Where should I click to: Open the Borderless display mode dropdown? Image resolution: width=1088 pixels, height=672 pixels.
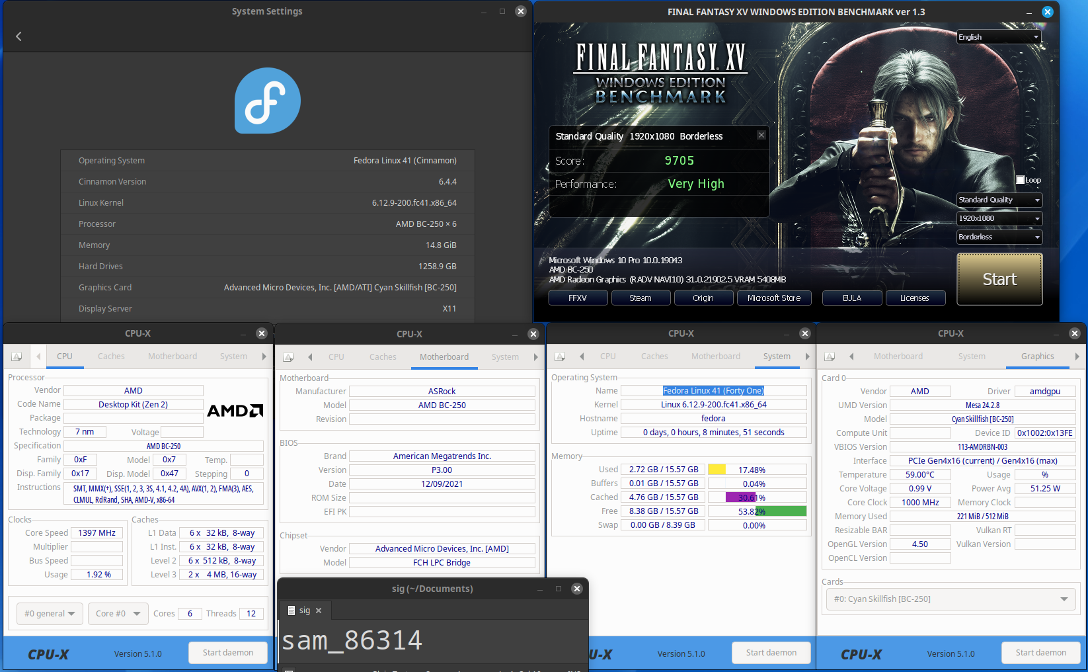(999, 237)
